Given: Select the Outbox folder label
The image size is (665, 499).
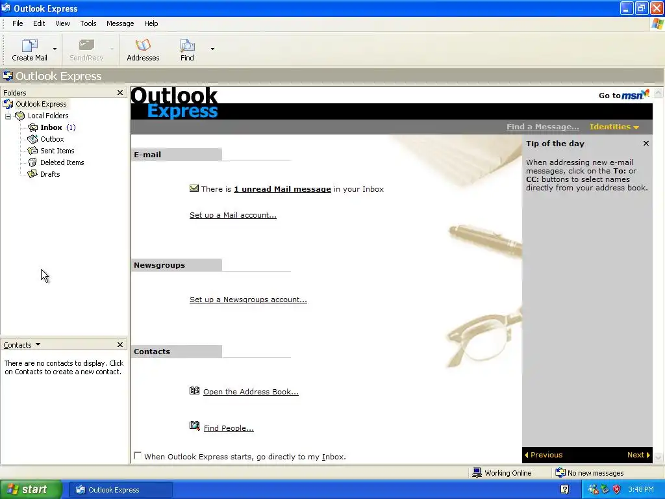Looking at the screenshot, I should (52, 139).
